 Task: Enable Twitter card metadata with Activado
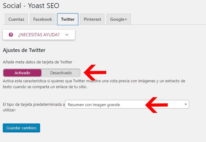point(22,73)
